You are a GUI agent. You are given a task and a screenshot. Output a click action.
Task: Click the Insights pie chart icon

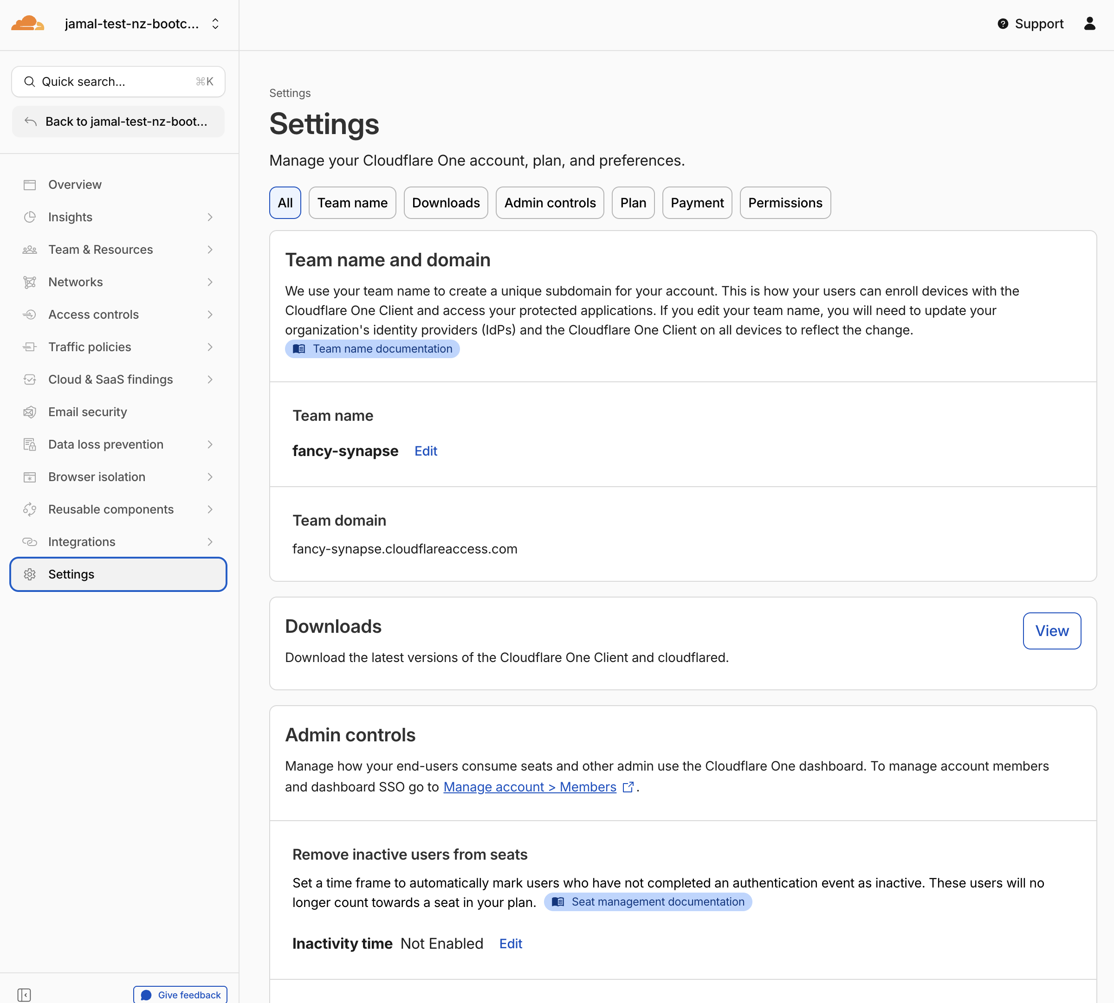point(30,217)
